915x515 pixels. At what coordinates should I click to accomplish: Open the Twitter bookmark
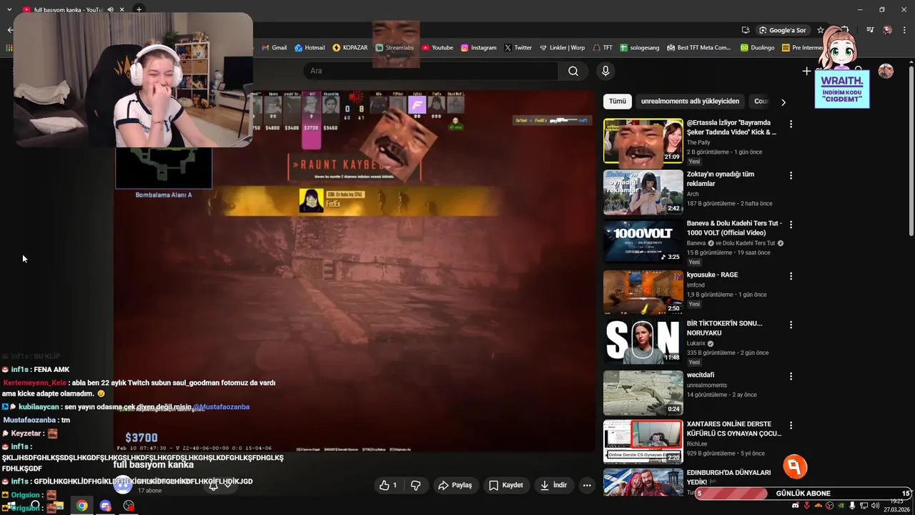pos(518,48)
